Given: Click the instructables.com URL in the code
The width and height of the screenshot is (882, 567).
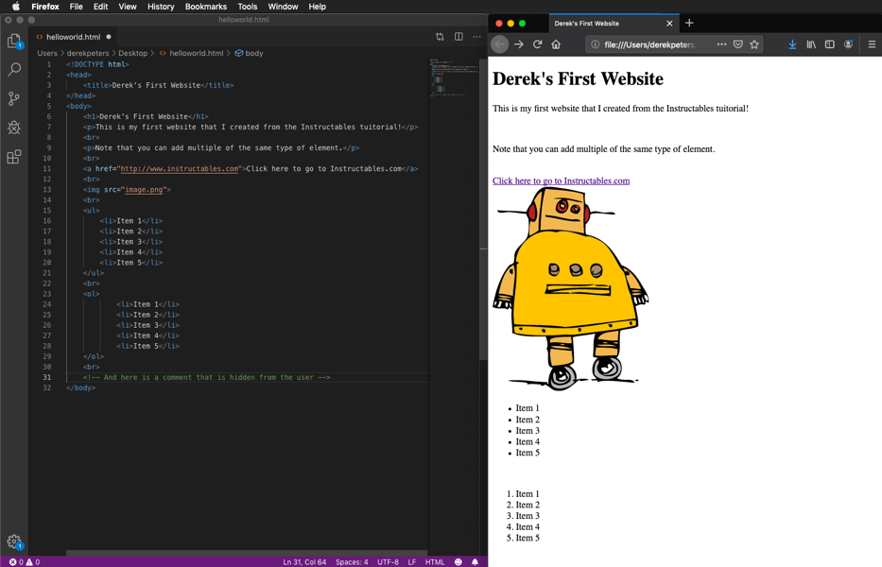Looking at the screenshot, I should pyautogui.click(x=180, y=169).
